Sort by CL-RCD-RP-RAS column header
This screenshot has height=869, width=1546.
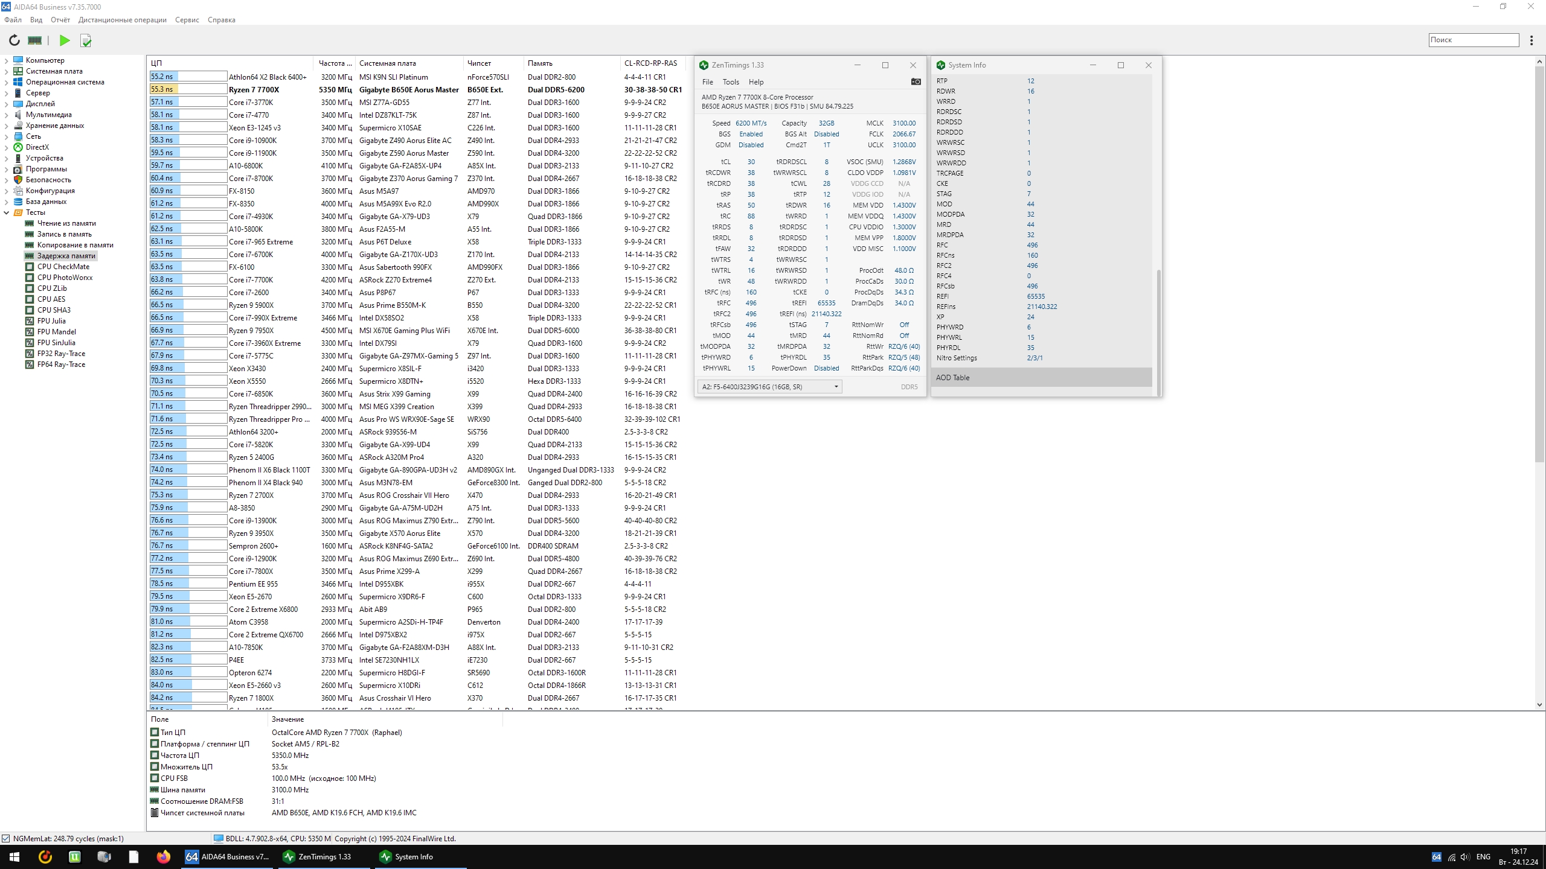(650, 63)
